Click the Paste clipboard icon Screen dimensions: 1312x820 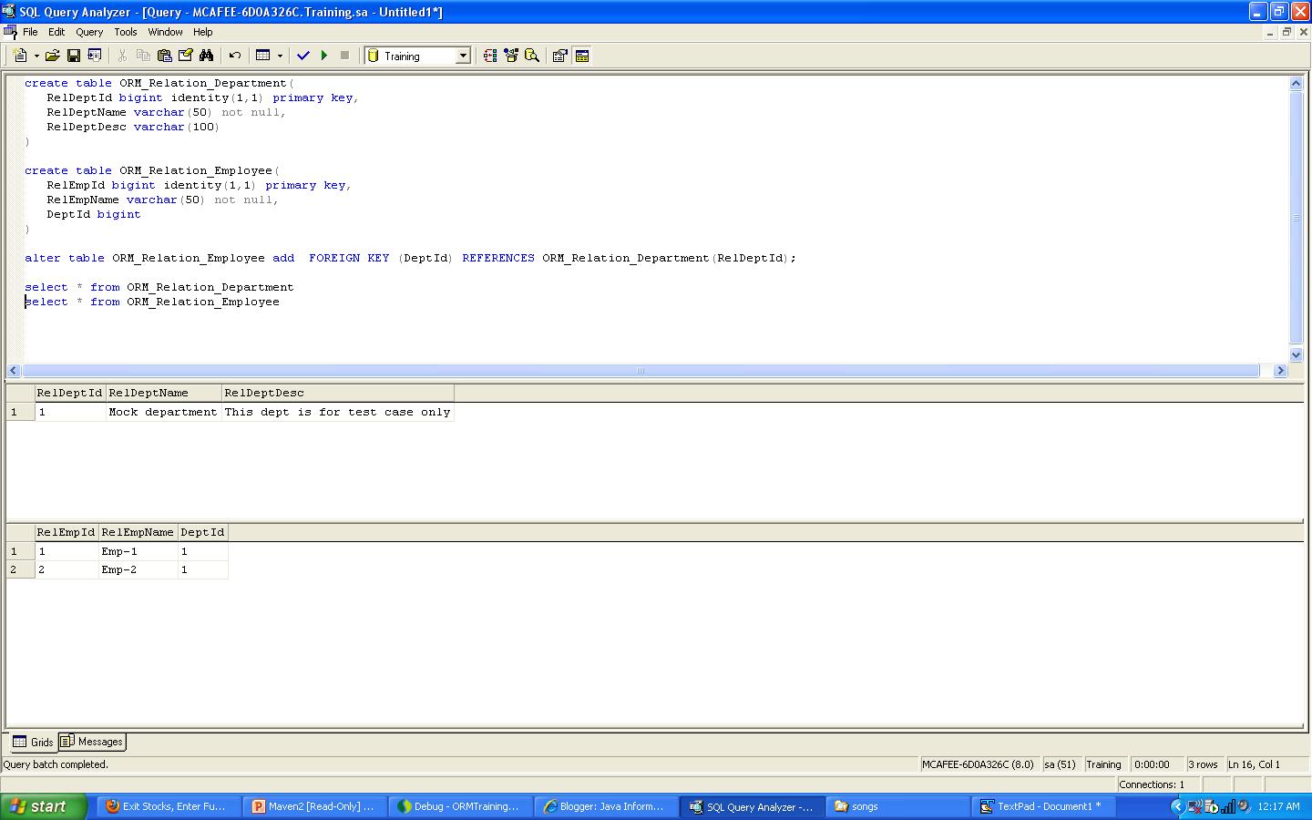[x=164, y=56]
